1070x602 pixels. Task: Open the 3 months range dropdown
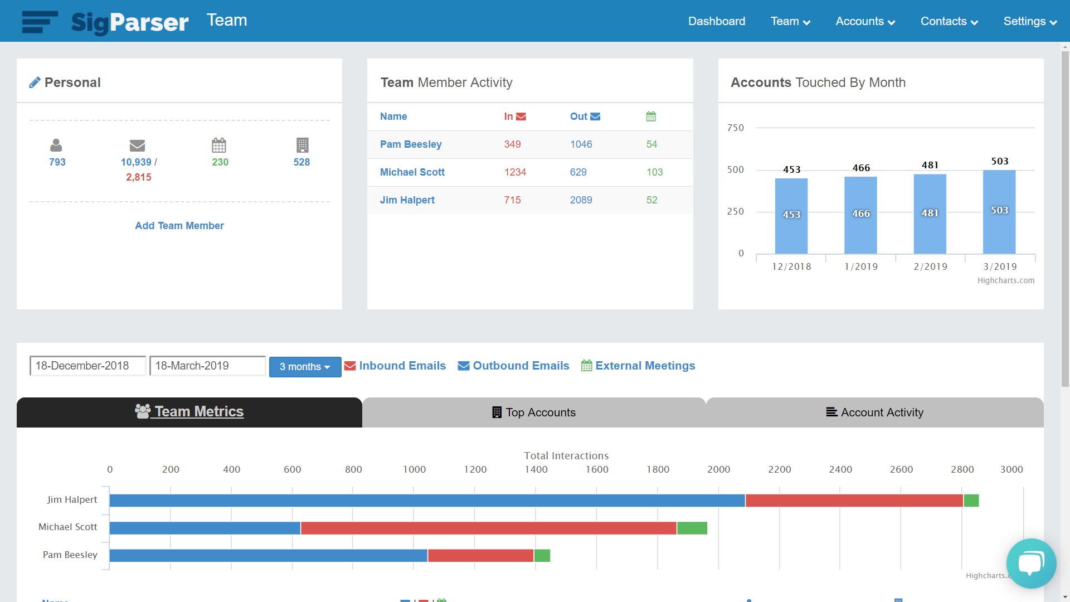[305, 367]
